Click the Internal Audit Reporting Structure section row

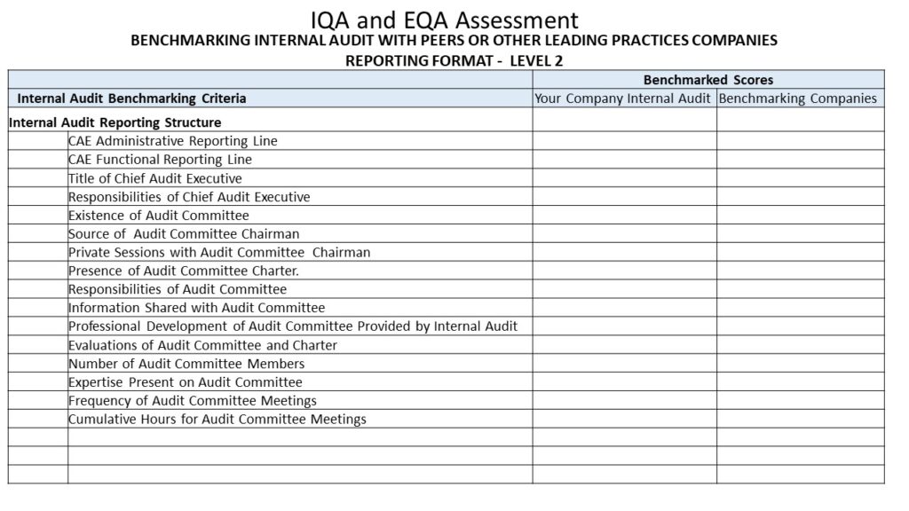[x=115, y=122]
